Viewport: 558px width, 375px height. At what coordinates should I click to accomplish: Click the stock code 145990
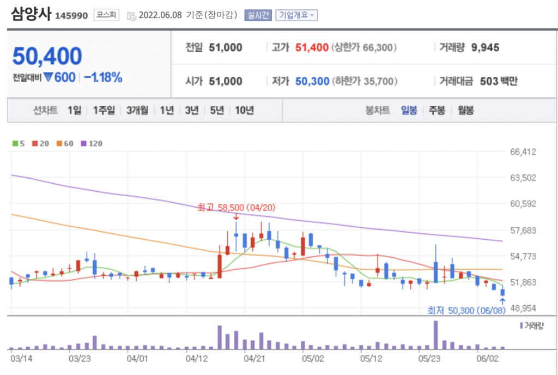71,16
